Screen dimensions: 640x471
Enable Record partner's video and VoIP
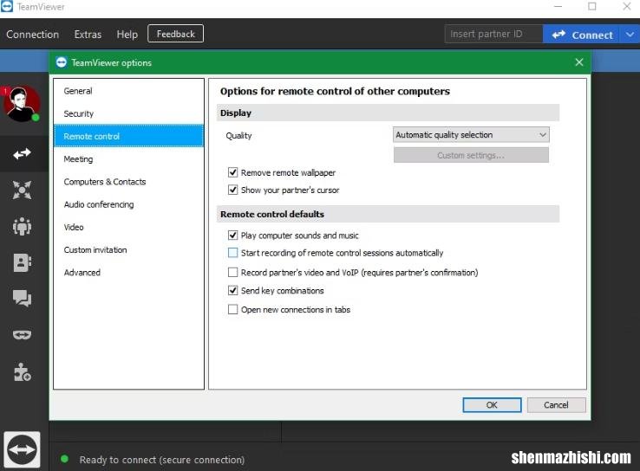coord(232,272)
